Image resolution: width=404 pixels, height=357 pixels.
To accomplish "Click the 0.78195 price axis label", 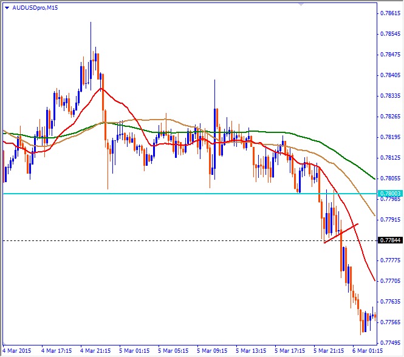I will 391,137.
